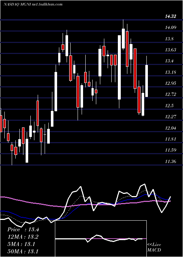Click the 13.4 price axis label
Image resolution: width=183 pixels, height=257 pixels.
[169, 61]
